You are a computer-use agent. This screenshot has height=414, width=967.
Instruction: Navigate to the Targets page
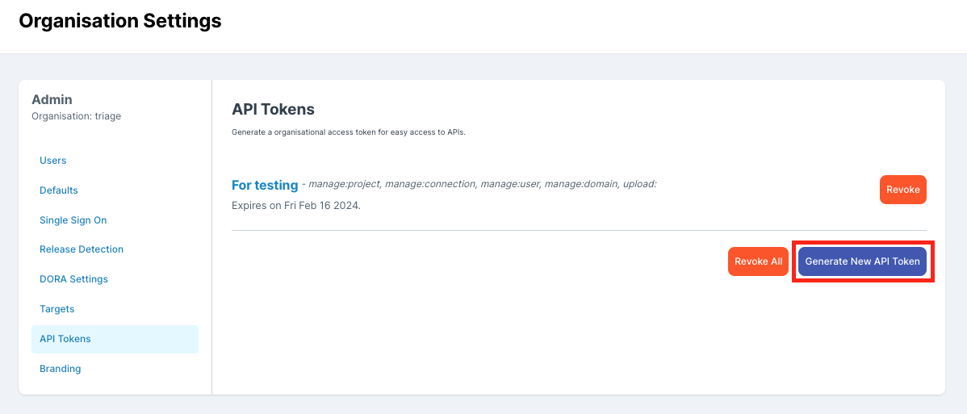[x=57, y=309]
